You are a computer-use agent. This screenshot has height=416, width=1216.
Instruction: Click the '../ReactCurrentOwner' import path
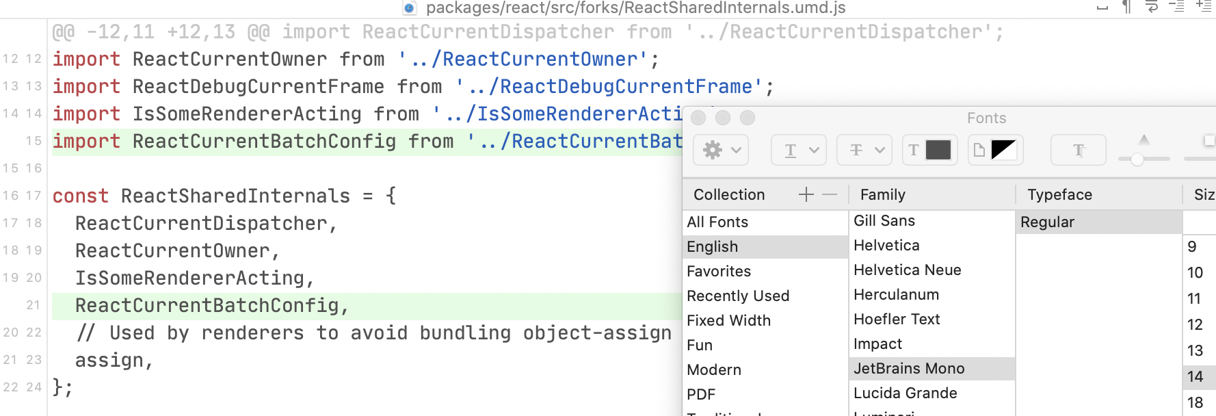[522, 60]
